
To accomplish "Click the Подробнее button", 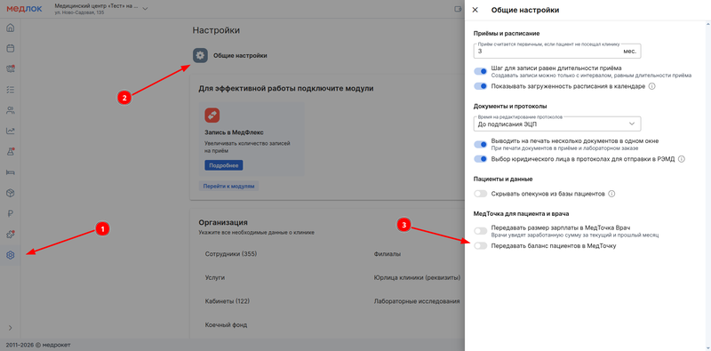I will pos(224,165).
